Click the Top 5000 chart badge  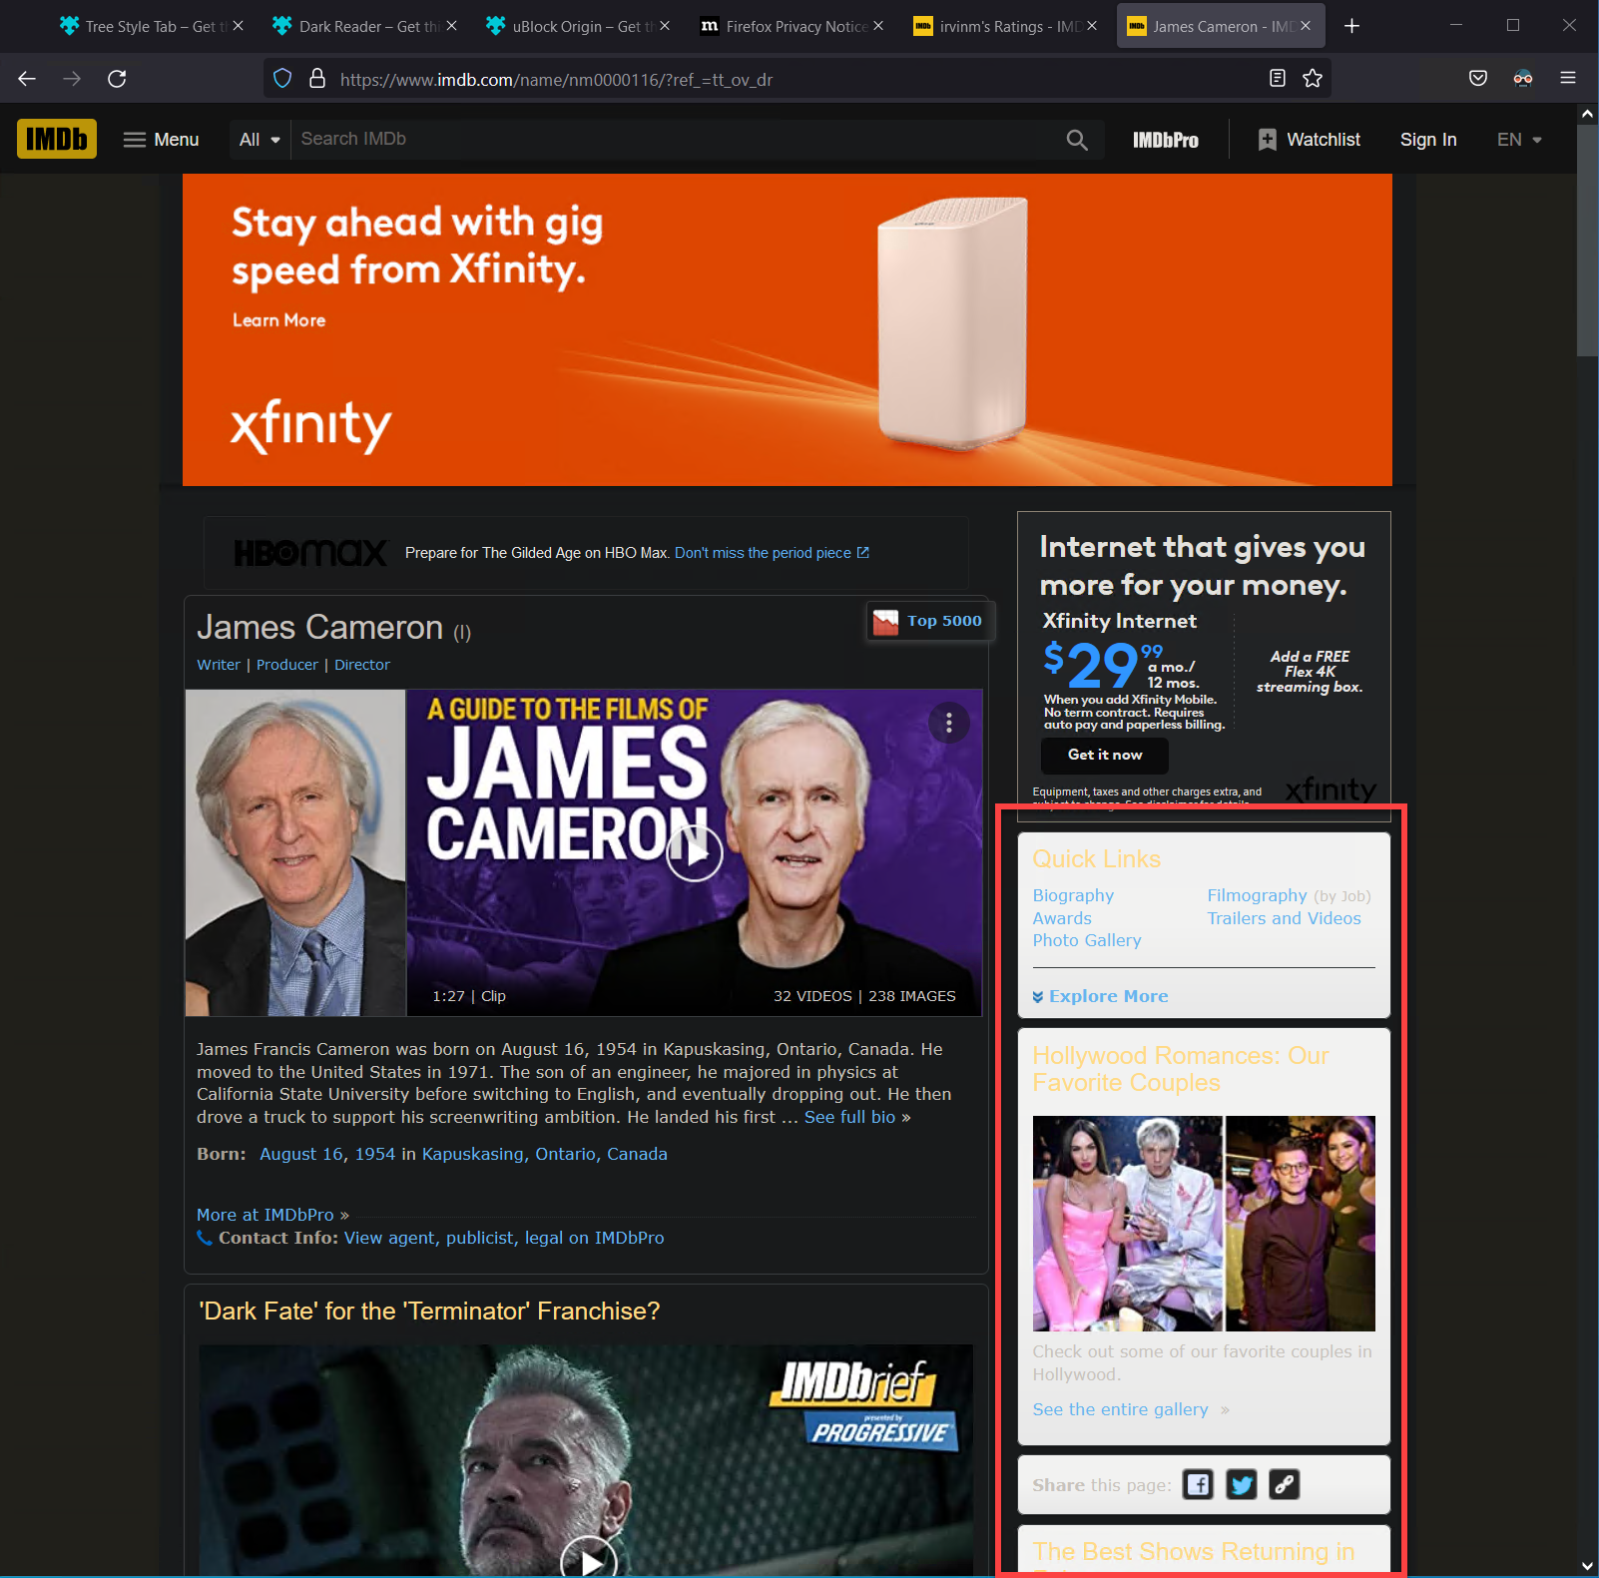point(928,621)
